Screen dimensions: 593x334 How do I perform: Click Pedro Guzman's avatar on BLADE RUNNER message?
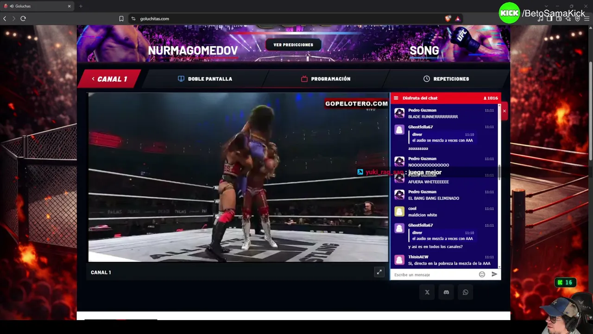point(399,114)
